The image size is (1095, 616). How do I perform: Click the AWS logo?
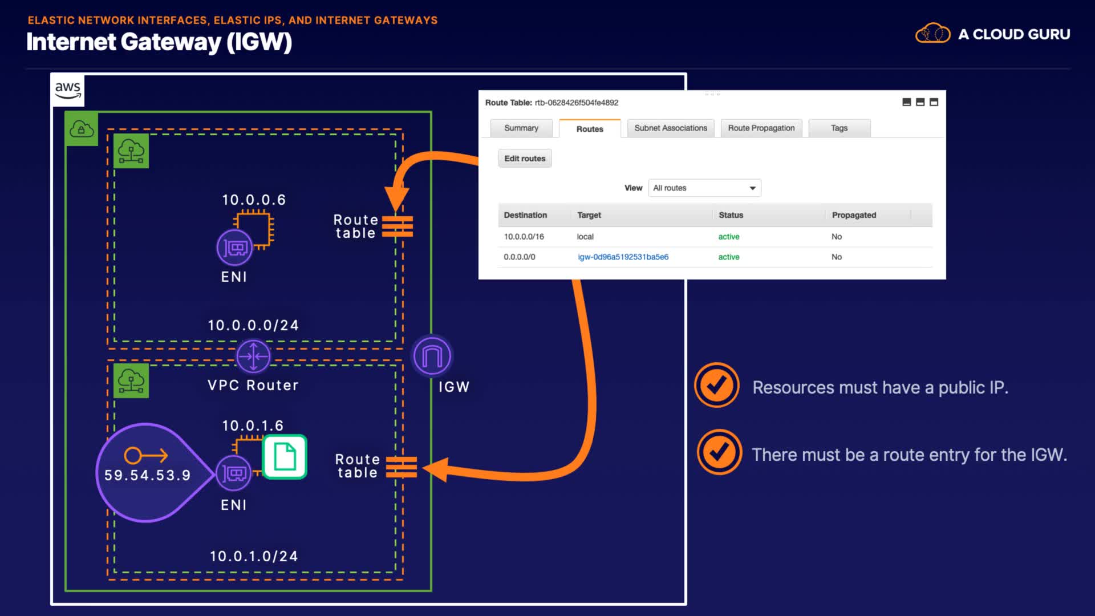tap(68, 90)
